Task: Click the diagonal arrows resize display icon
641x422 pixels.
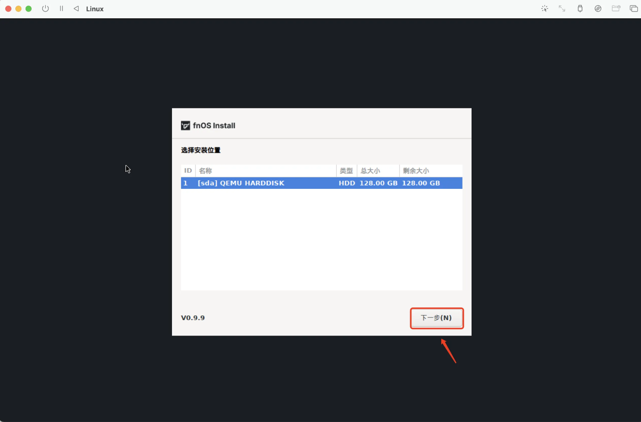Action: point(562,9)
